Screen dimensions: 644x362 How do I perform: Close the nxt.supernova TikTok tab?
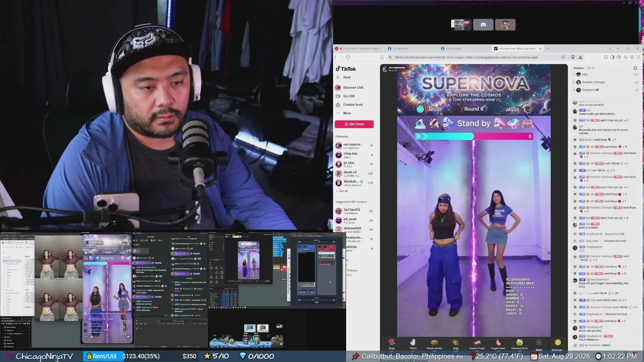[x=540, y=48]
